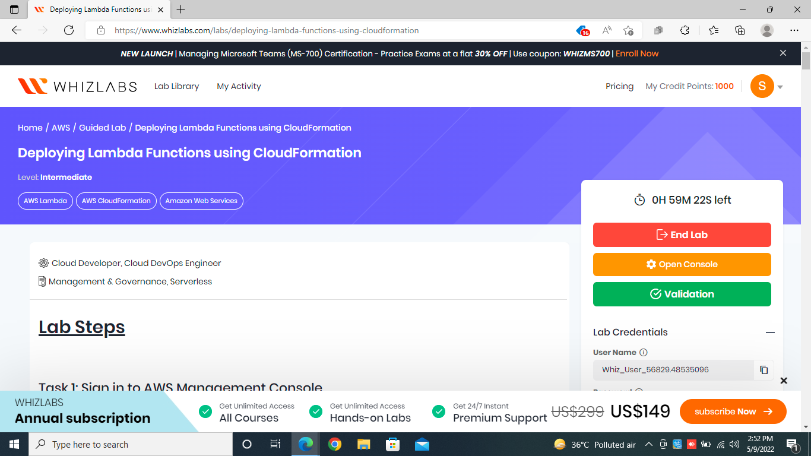Open the Lab Library menu
The image size is (811, 456).
pyautogui.click(x=176, y=86)
